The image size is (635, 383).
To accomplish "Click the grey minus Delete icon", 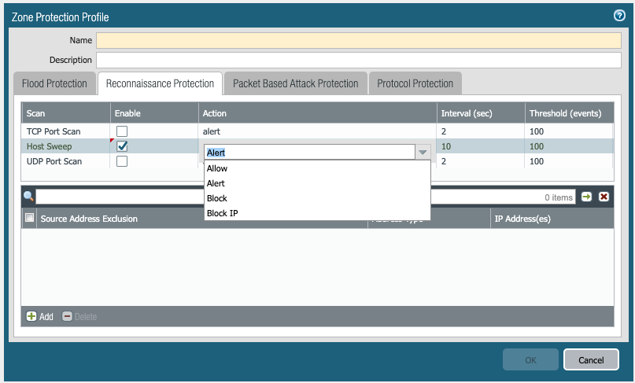I will coord(67,316).
